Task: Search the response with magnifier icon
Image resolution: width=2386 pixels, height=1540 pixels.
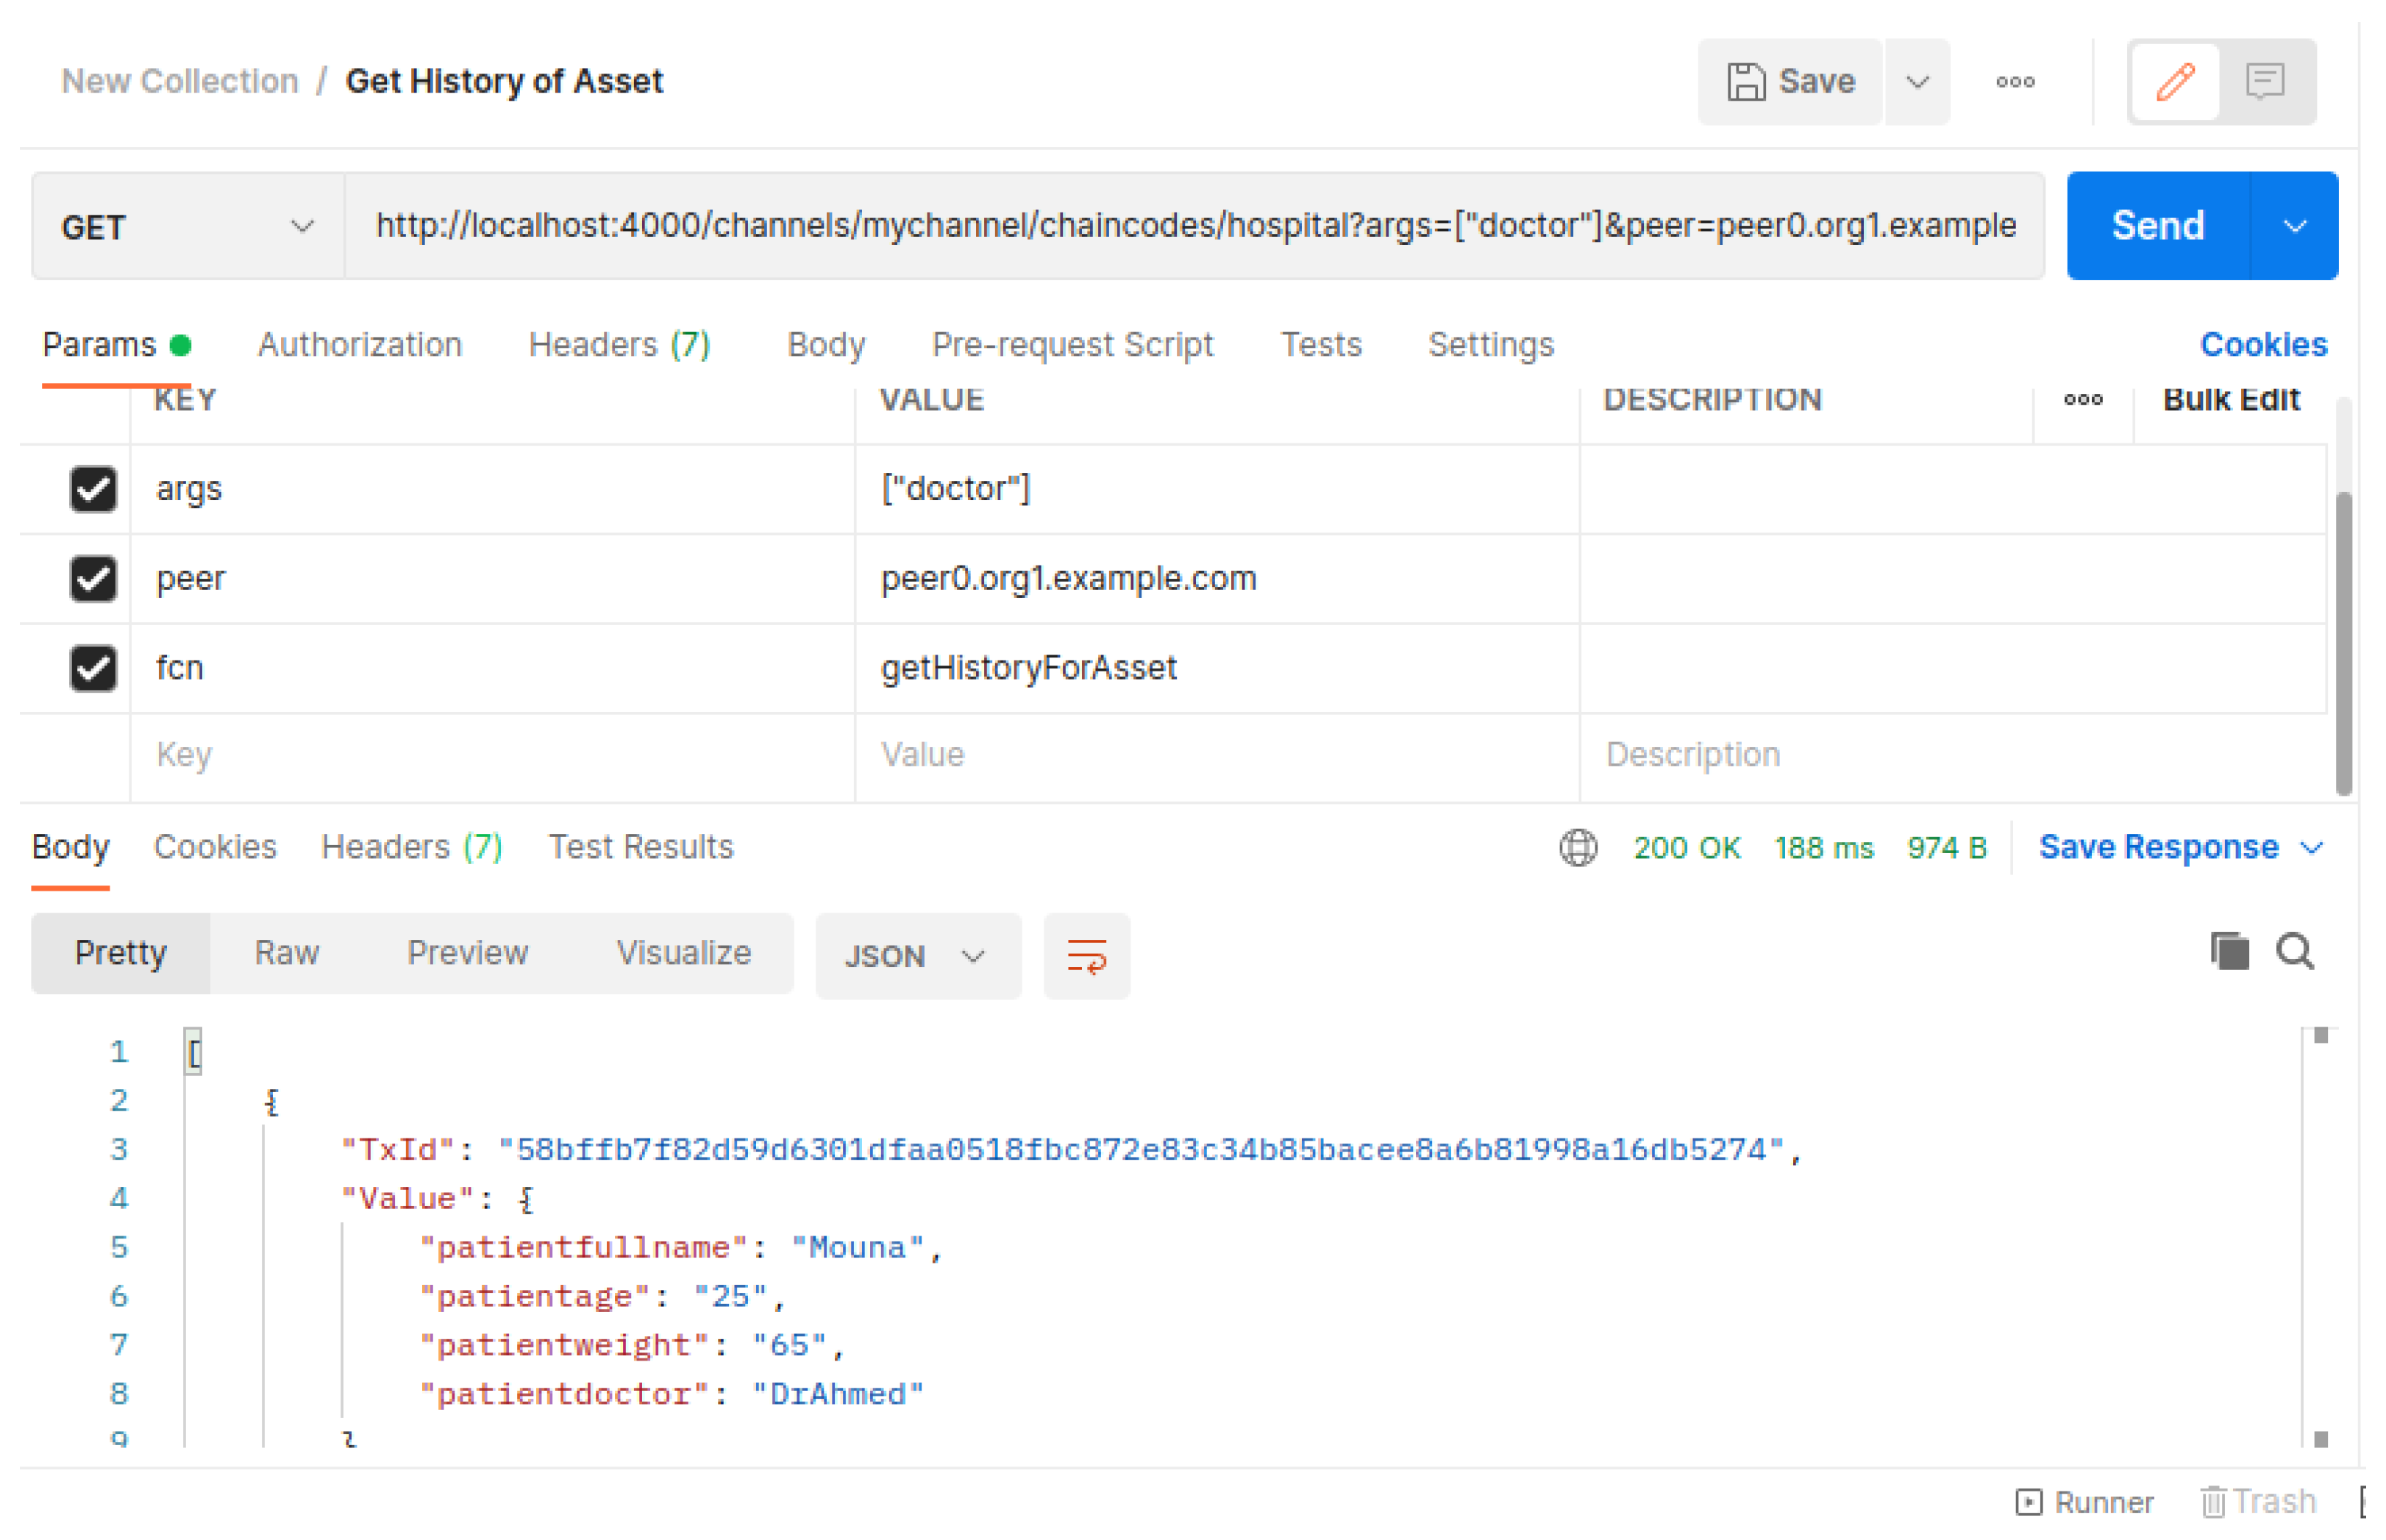Action: (x=2294, y=951)
